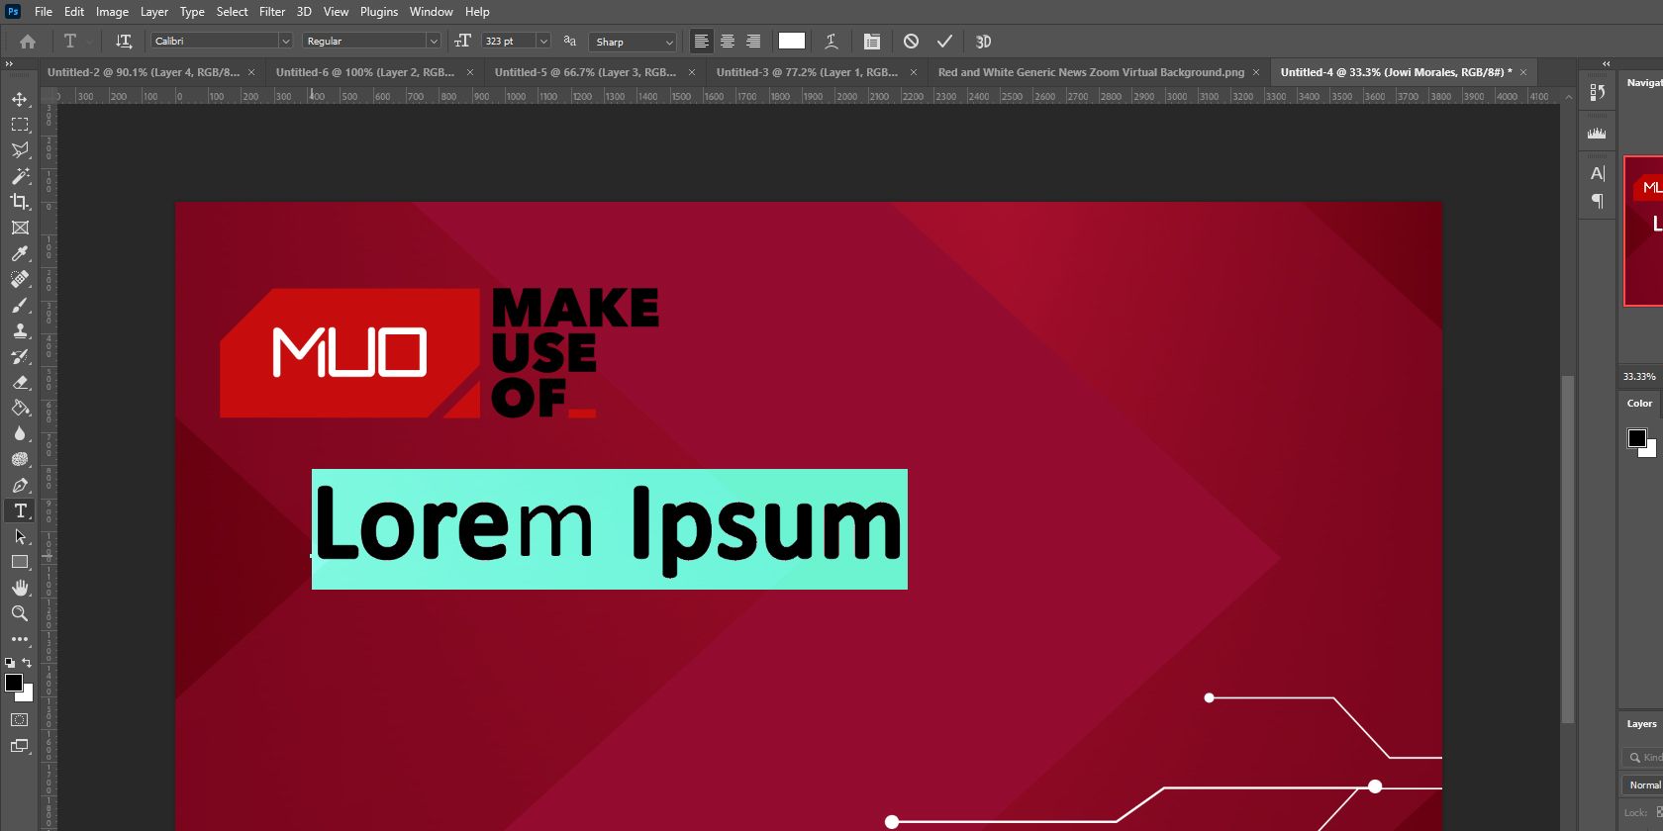Open the Paragraph panel icon
1663x831 pixels.
point(1597,201)
